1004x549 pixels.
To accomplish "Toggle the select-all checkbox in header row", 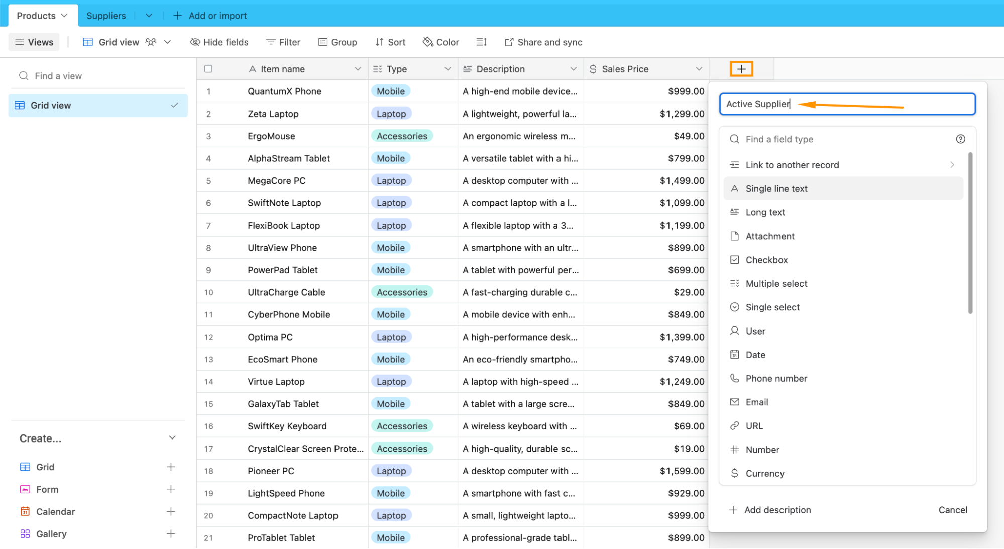I will point(208,69).
